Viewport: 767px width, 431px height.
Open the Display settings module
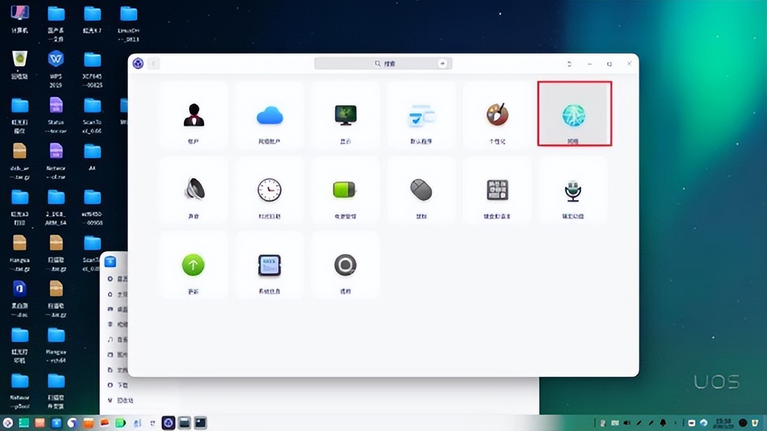click(x=345, y=116)
